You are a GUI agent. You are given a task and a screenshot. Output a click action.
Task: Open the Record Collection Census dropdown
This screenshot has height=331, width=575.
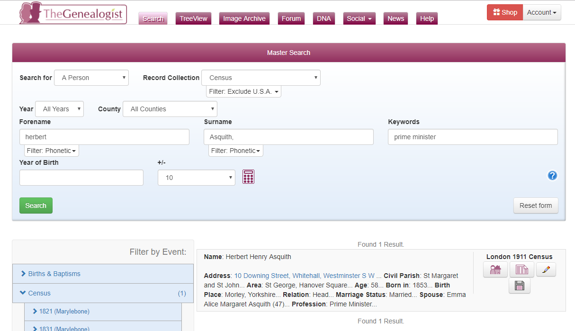261,78
